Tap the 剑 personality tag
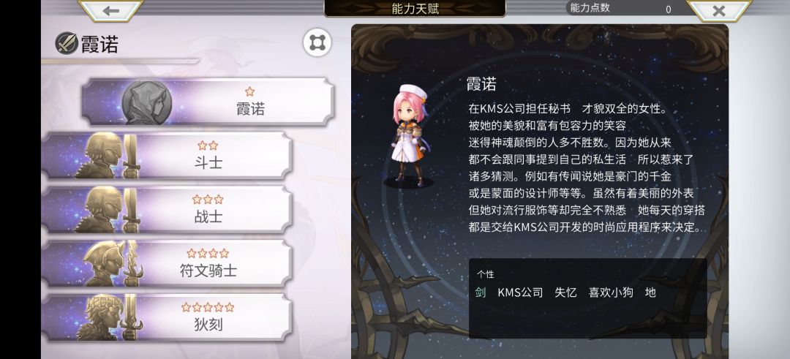The height and width of the screenshot is (359, 790). [481, 292]
